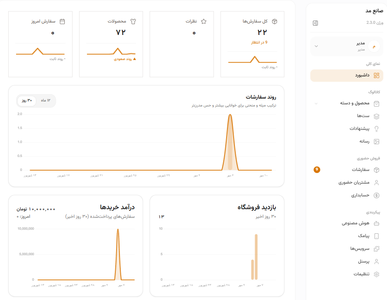The width and height of the screenshot is (387, 300).
Task: Click the 9 در انتظار pending text
Action: 259,43
